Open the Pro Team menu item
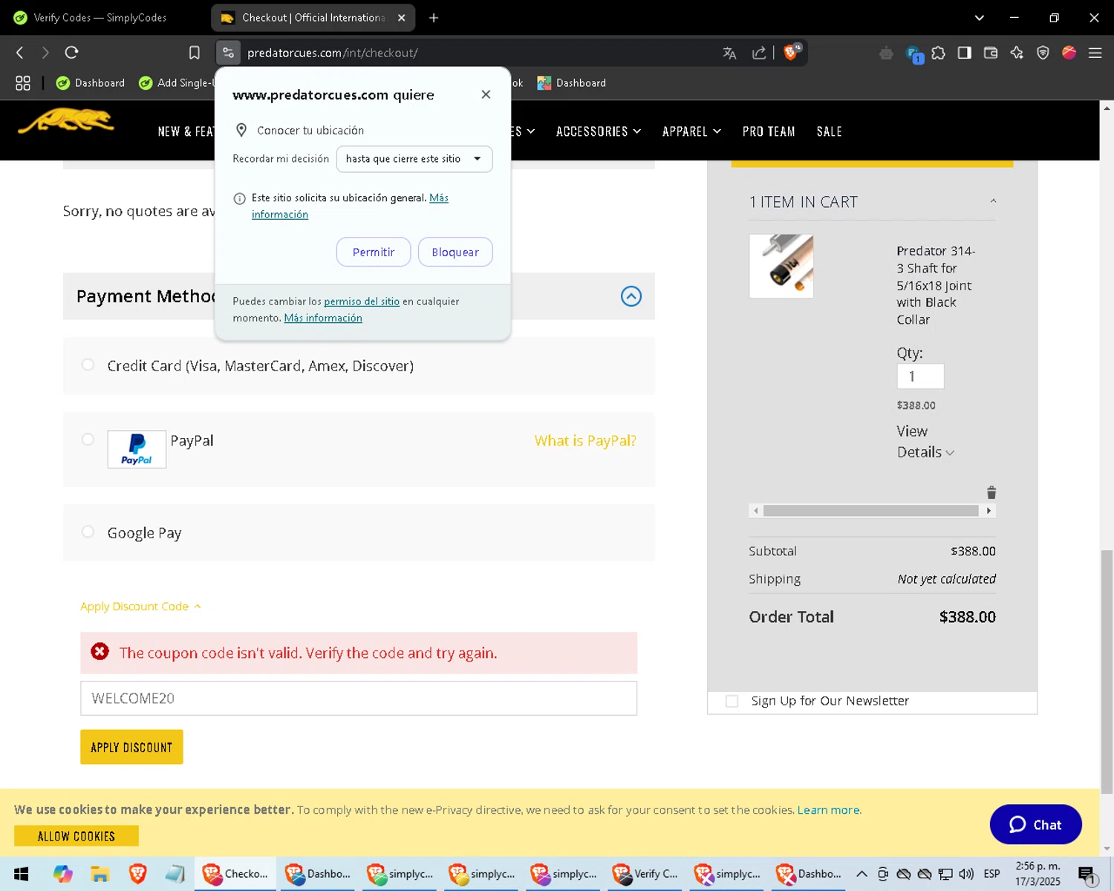Viewport: 1114px width, 891px height. point(769,131)
